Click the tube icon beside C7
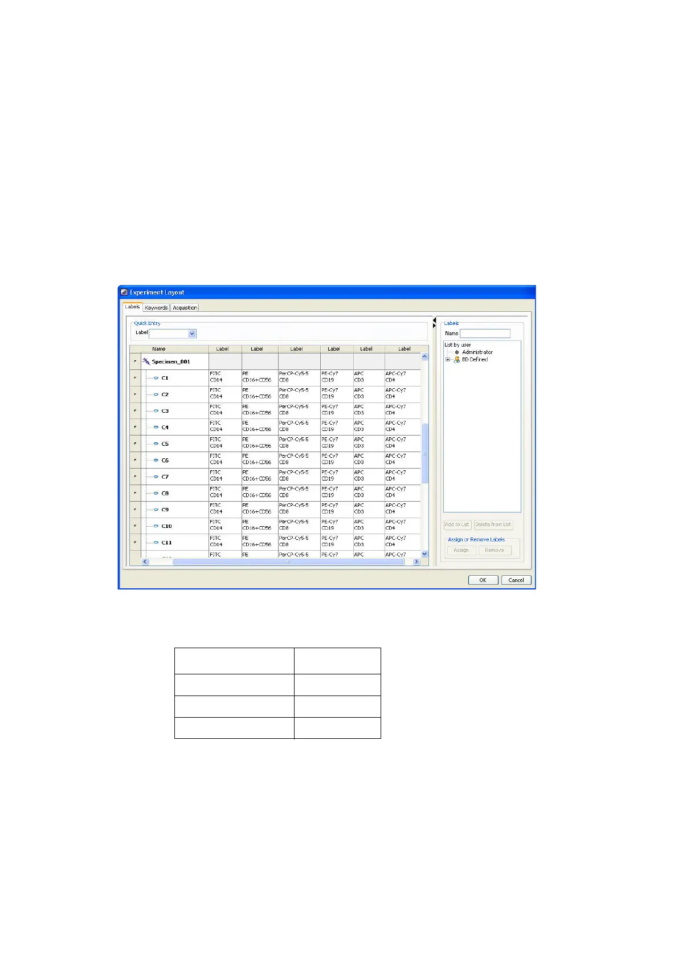The image size is (678, 960). click(156, 477)
